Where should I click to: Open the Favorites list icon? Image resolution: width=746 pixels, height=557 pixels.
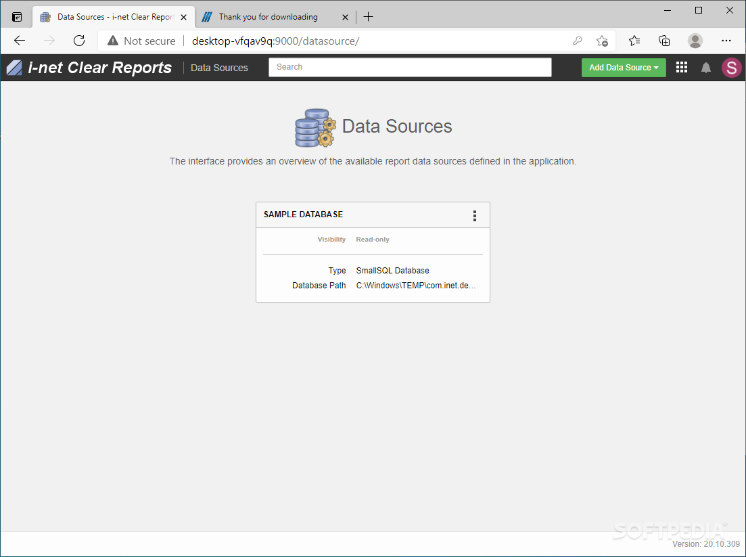(x=634, y=41)
